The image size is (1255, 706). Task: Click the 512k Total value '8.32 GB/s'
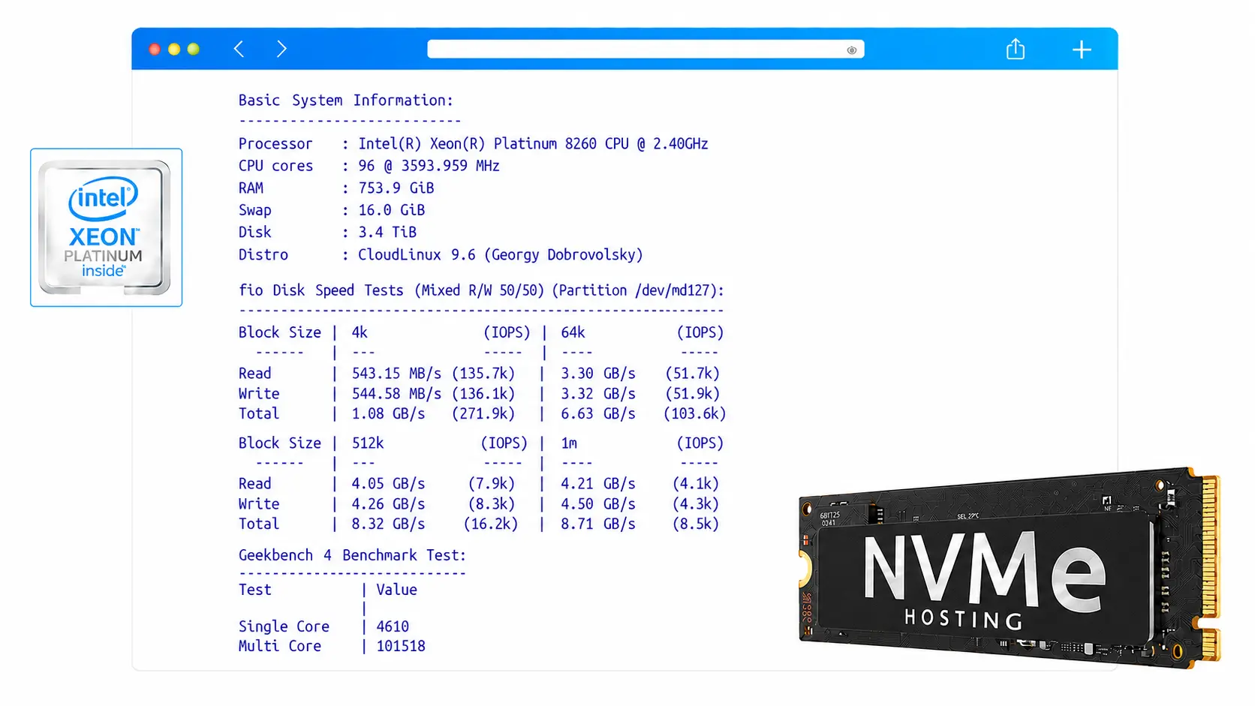click(388, 524)
